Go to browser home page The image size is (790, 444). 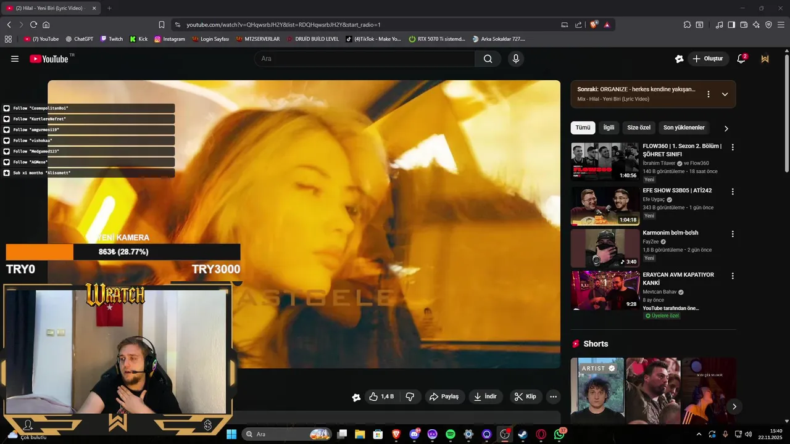[x=46, y=25]
